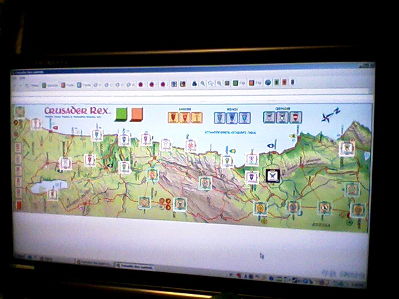Image resolution: width=399 pixels, height=299 pixels.
Task: Click the small dark blue icon ending the toolbar
Action: tap(292, 82)
